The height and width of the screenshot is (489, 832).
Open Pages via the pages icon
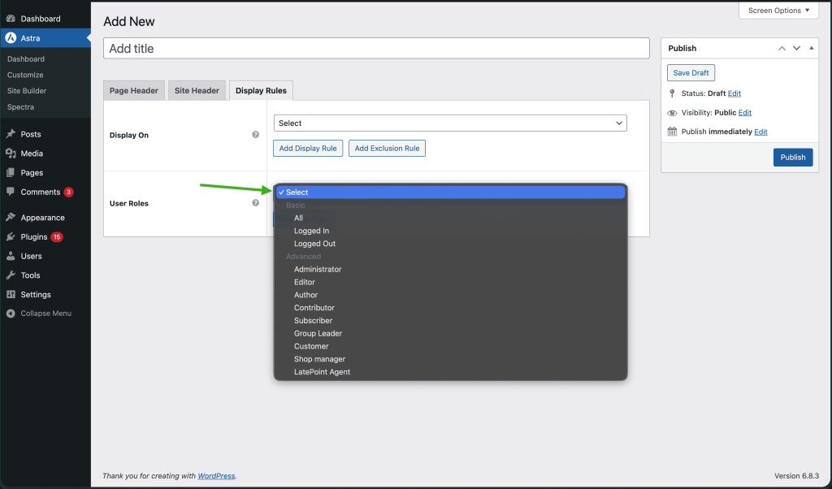coord(11,172)
